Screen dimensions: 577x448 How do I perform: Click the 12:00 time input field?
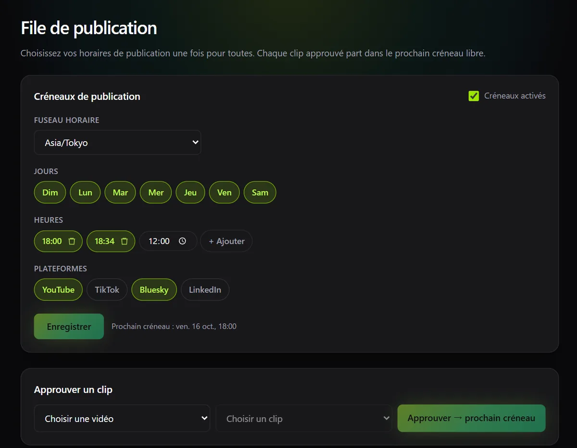pyautogui.click(x=168, y=241)
